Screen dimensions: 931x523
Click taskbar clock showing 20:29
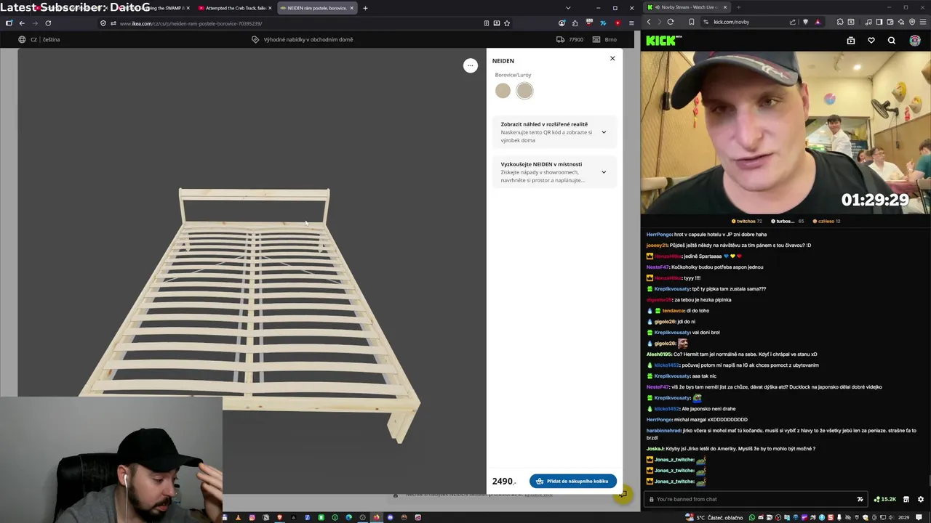tap(904, 517)
